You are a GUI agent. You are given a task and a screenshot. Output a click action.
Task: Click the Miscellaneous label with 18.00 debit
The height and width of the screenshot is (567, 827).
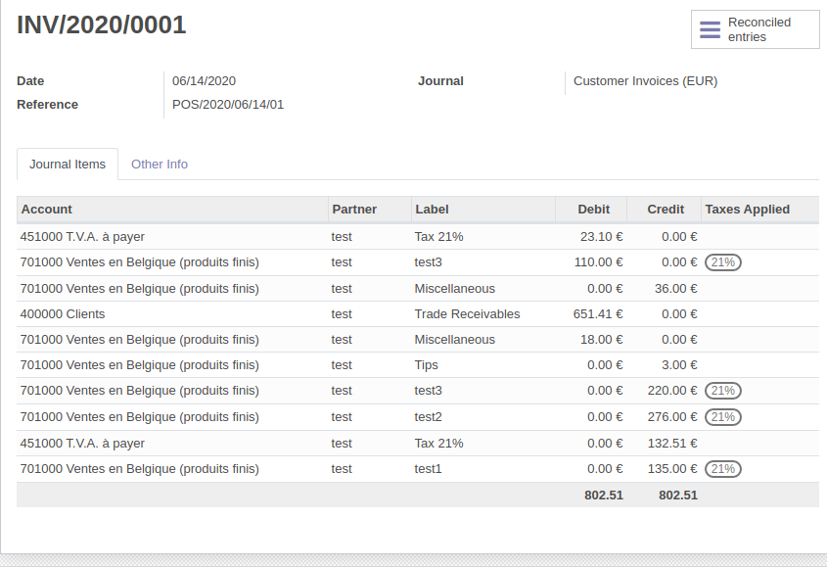coord(455,340)
